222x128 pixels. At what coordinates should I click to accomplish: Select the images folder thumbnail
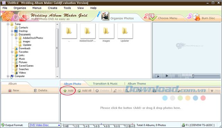pos(106,31)
